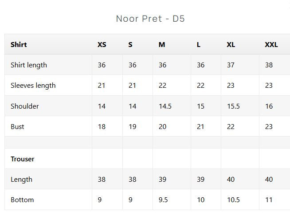Select the Shoulder row label
Image resolution: width=290 pixels, height=219 pixels.
point(24,106)
